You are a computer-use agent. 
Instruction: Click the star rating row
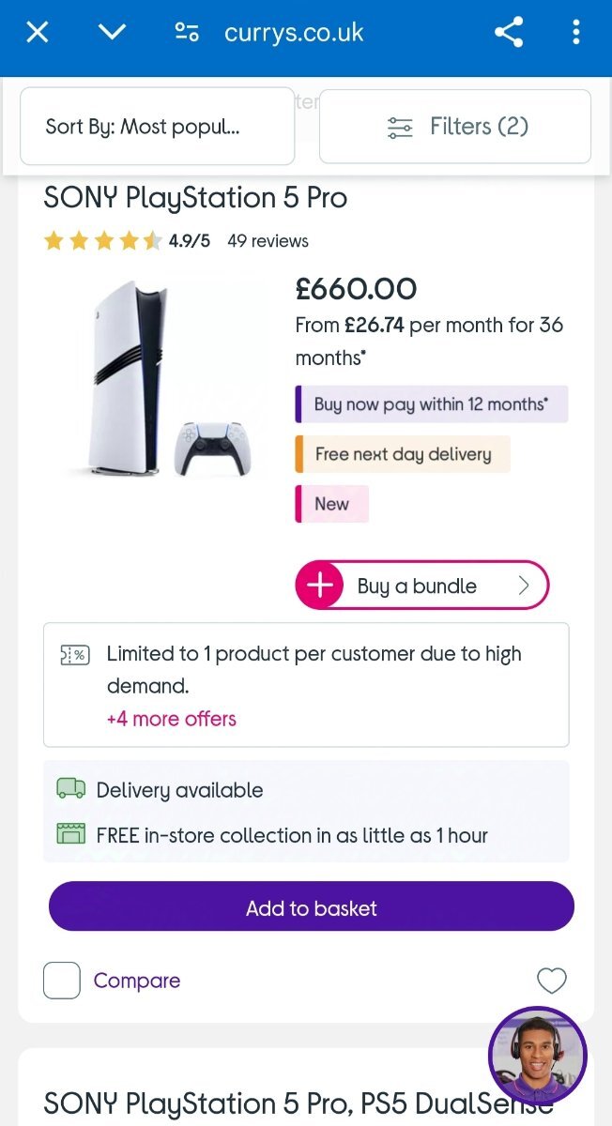coord(102,241)
